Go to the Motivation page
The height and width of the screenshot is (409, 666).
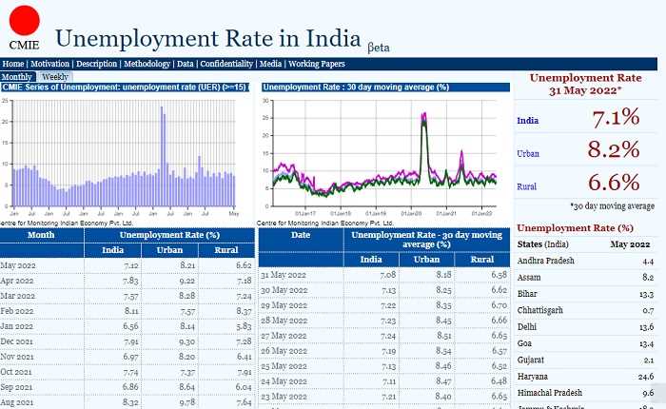click(x=49, y=64)
